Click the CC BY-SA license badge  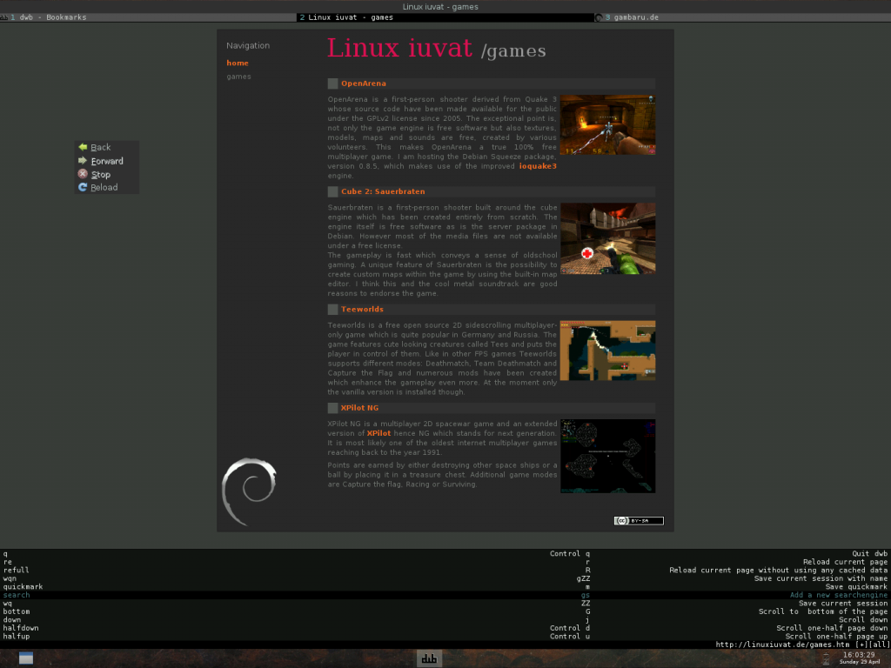pyautogui.click(x=639, y=520)
